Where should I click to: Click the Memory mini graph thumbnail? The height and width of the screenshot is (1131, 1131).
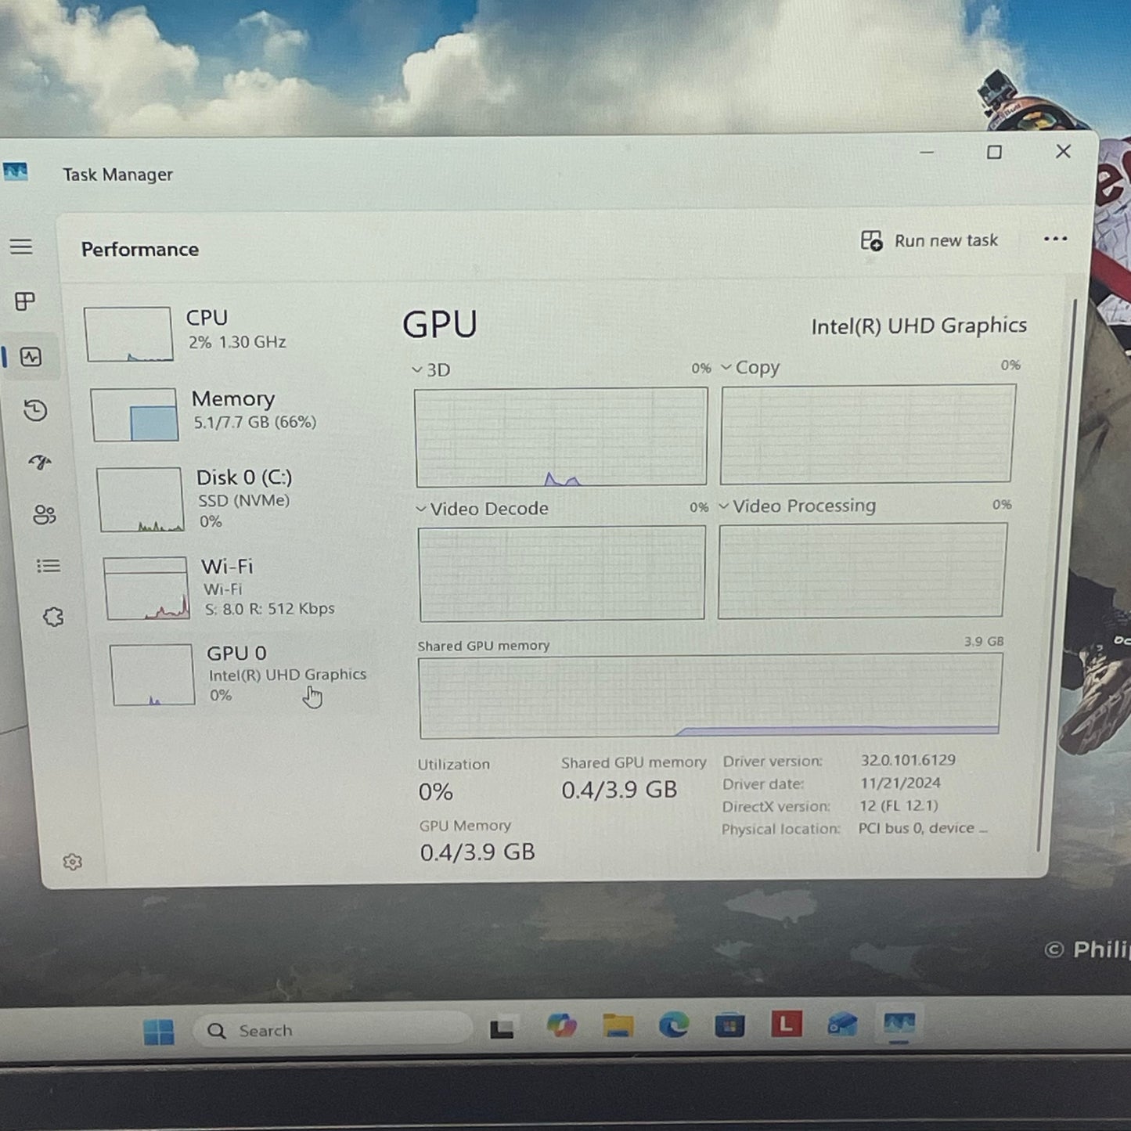(135, 415)
